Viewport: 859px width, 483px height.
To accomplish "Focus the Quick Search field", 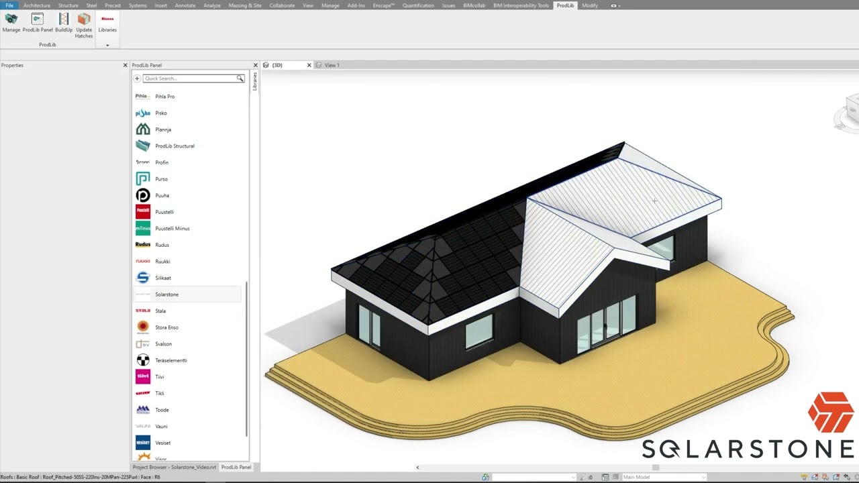I will point(193,78).
